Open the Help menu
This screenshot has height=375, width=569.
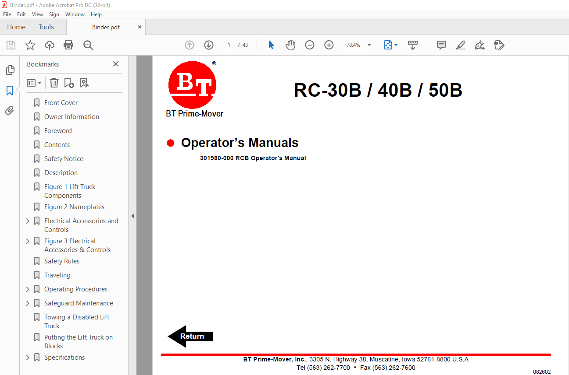click(96, 14)
